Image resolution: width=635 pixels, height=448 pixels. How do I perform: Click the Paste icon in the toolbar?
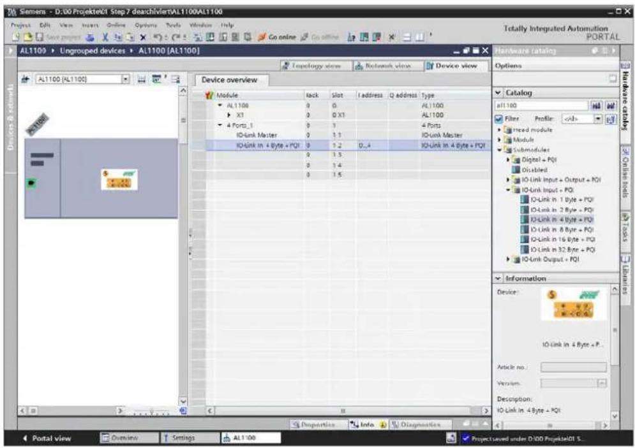(x=130, y=37)
